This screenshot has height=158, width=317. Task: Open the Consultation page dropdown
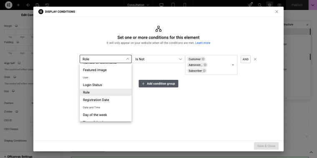click(138, 5)
